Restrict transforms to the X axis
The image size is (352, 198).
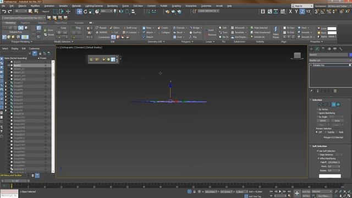(290, 12)
